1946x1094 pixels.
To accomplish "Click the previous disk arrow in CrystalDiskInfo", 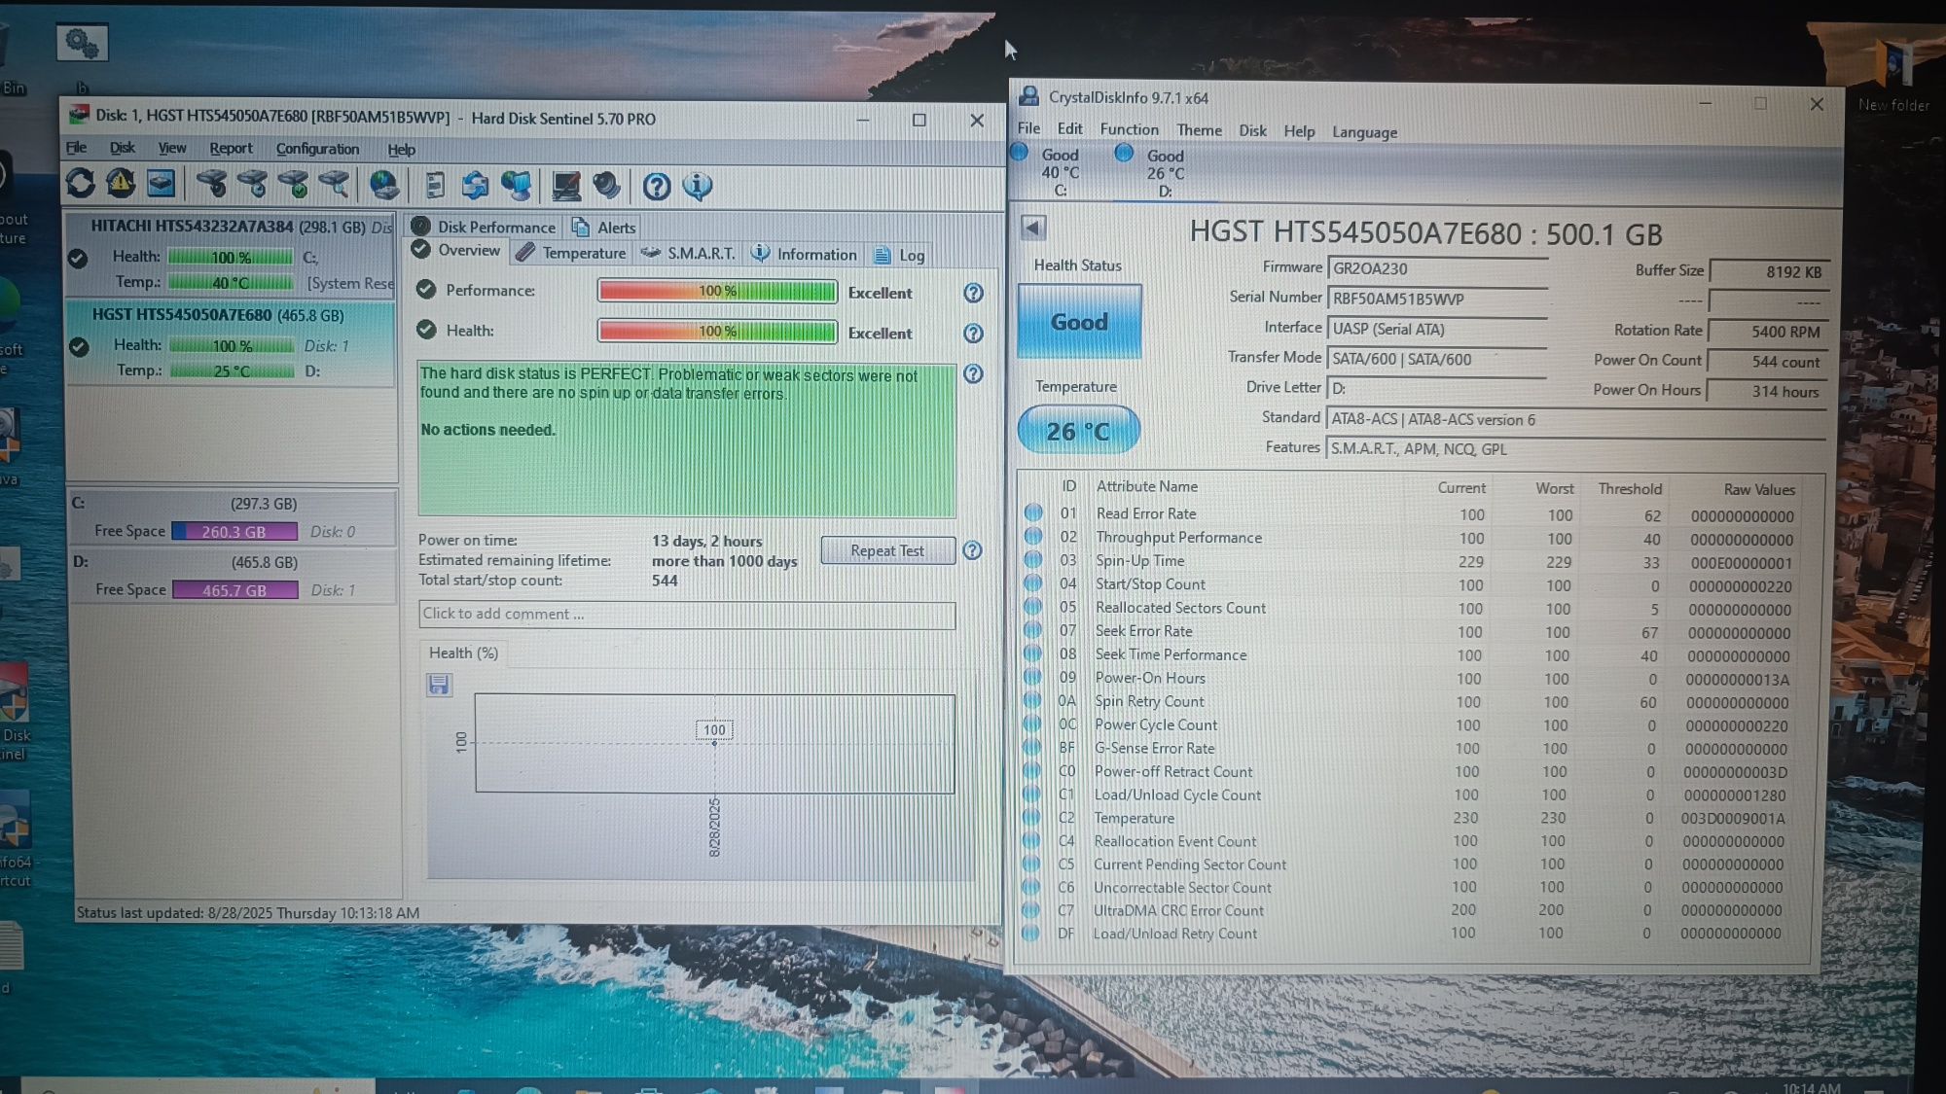I will point(1033,228).
